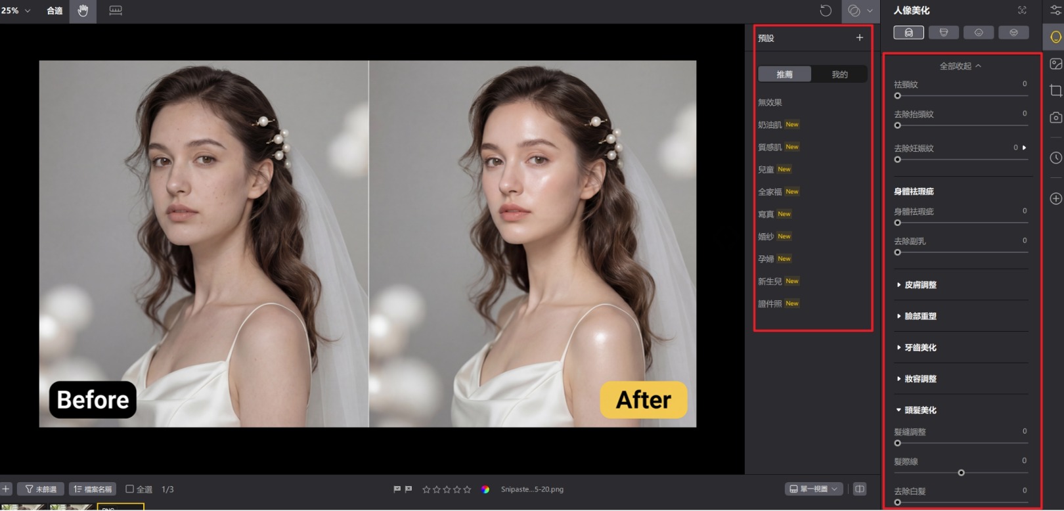Expand arrow beside 去除妊娠紋 value

[x=1024, y=148]
